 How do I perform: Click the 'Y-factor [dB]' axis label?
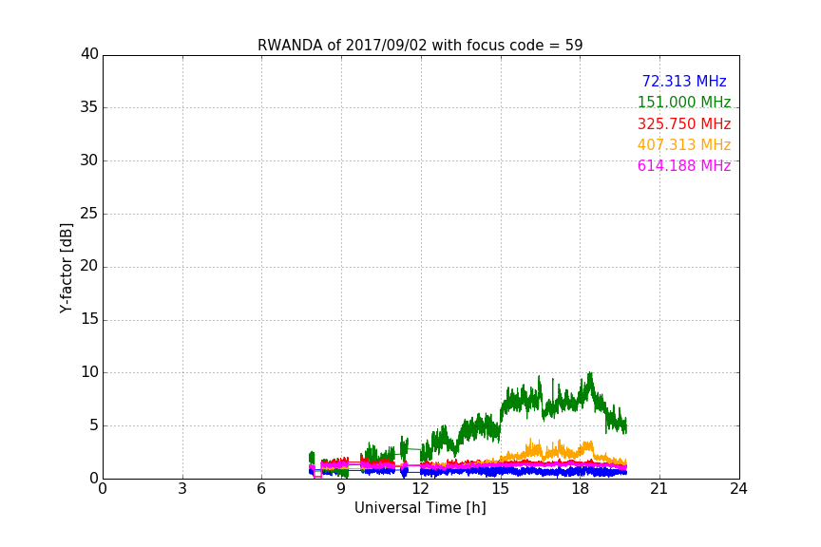[x=66, y=268]
